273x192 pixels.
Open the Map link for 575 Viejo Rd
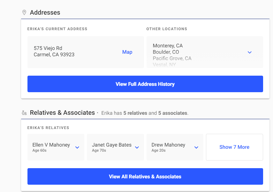click(x=127, y=52)
